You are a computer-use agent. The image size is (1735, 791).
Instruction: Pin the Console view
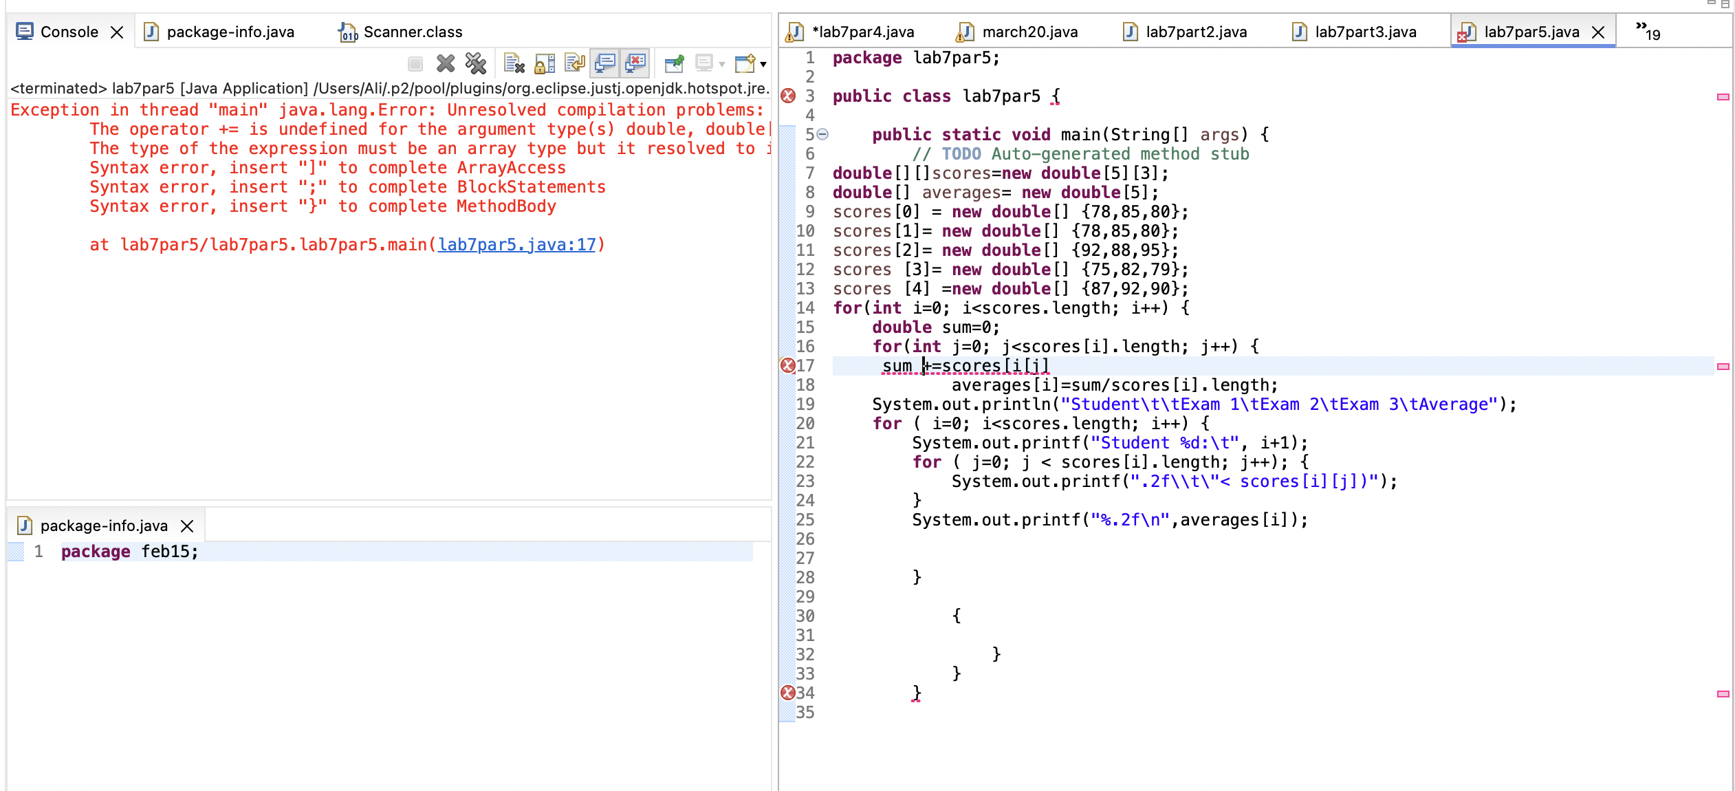(x=674, y=63)
